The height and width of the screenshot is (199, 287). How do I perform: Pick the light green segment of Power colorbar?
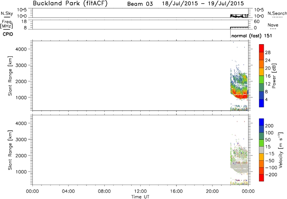tap(262, 80)
